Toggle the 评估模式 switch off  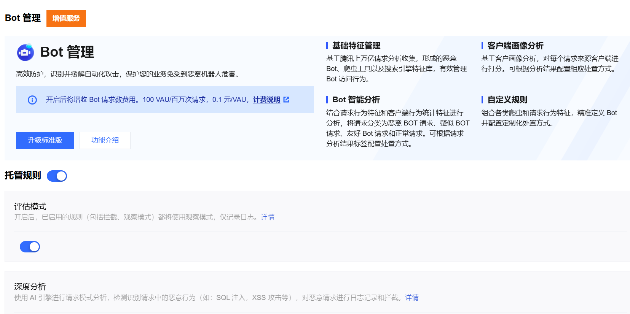30,247
